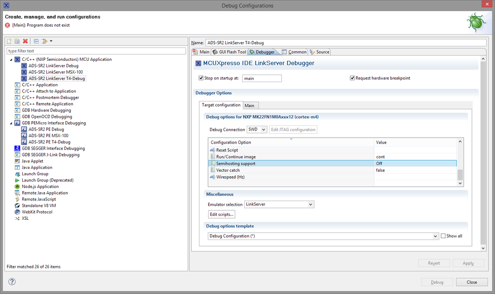Open the Debug Connection SWD dropdown

257,129
